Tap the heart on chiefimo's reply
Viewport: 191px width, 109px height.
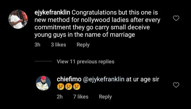pos(176,85)
